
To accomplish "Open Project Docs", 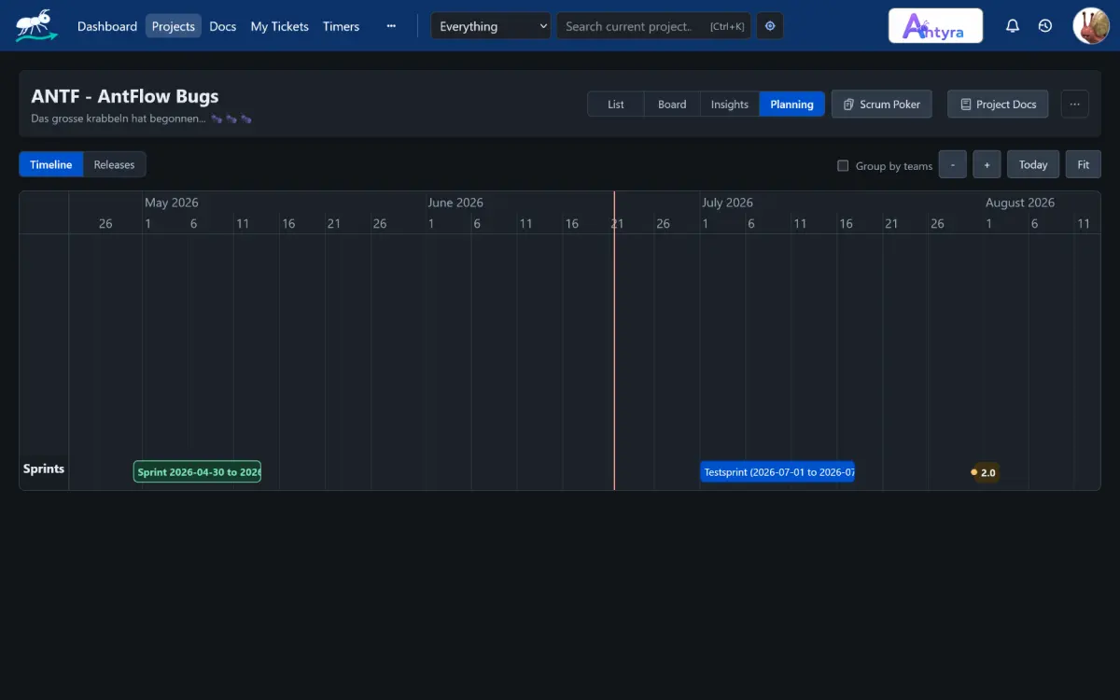I will (x=998, y=105).
